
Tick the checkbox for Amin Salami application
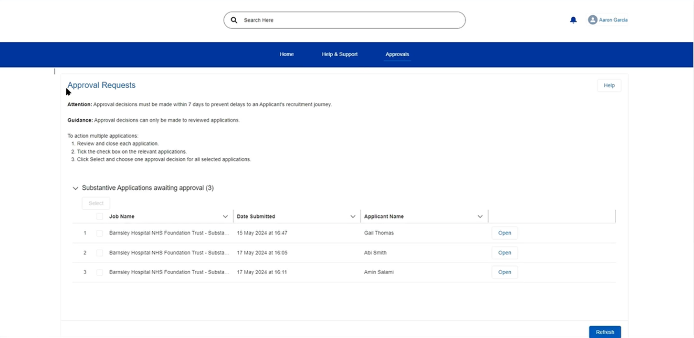99,272
